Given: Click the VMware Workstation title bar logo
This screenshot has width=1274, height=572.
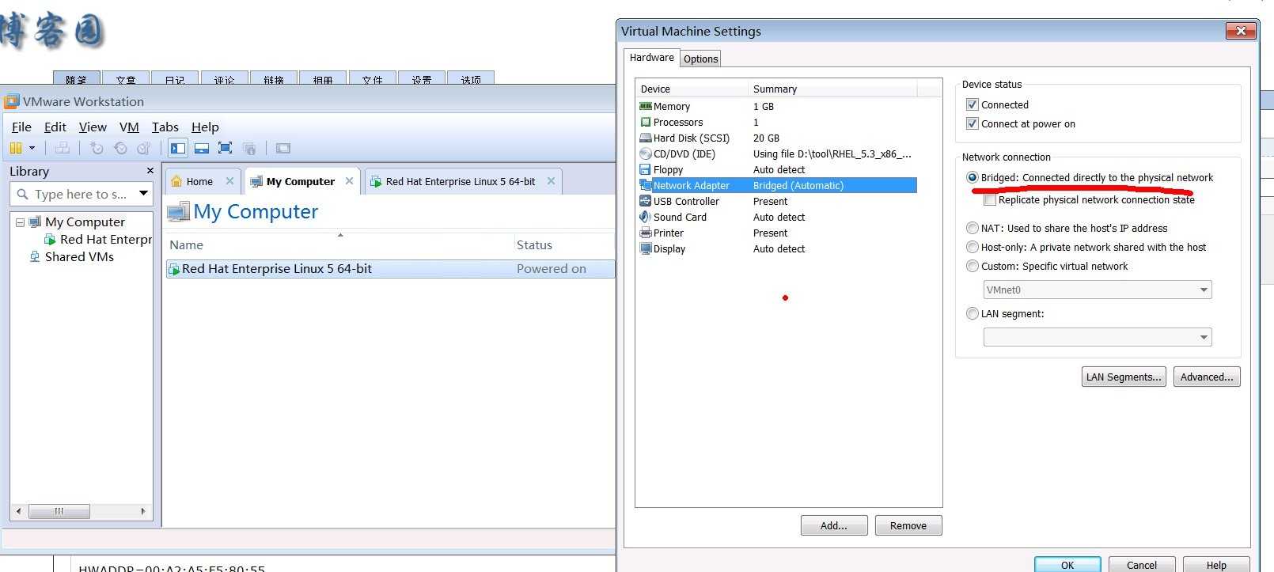Looking at the screenshot, I should (x=11, y=101).
